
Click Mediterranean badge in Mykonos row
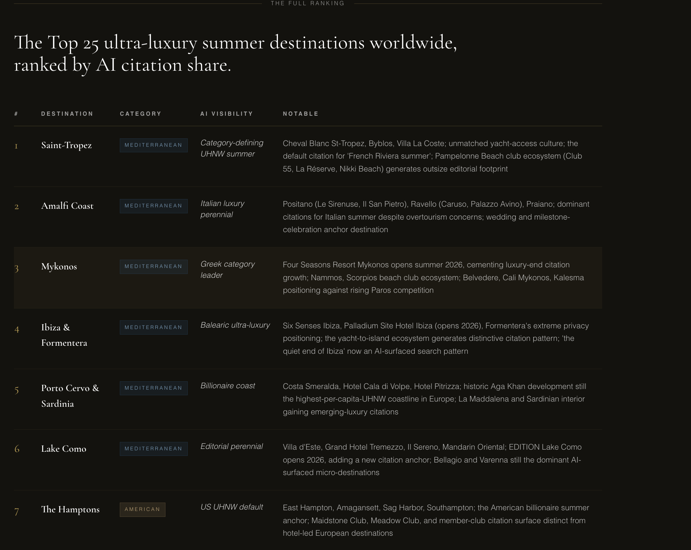coord(154,267)
